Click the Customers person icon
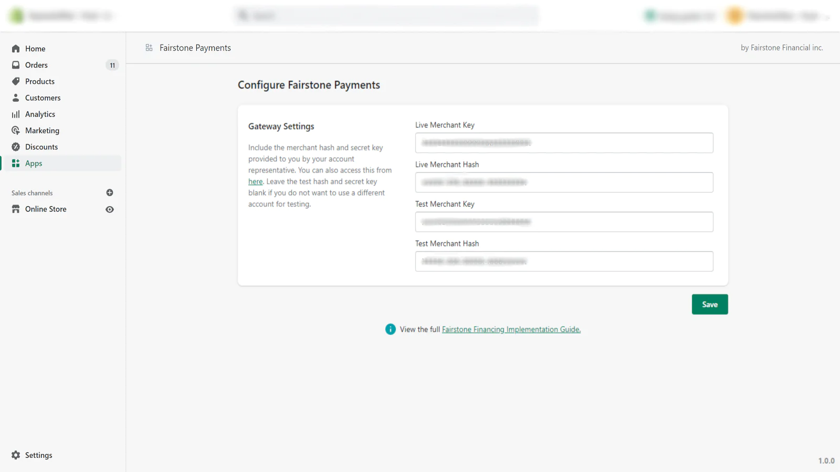Viewport: 840px width, 472px height. point(16,98)
